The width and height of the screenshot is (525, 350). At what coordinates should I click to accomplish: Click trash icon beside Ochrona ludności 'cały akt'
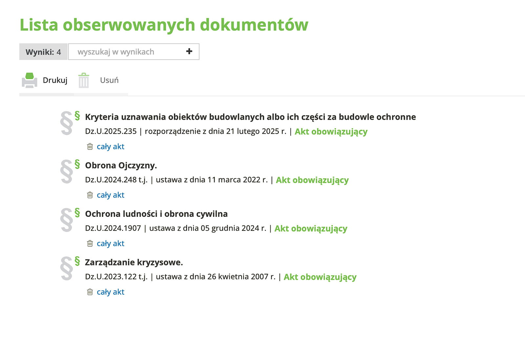tap(90, 243)
